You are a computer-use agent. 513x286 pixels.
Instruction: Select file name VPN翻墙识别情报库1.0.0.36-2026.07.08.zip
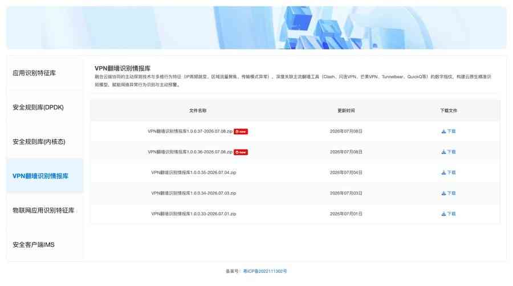click(x=190, y=152)
